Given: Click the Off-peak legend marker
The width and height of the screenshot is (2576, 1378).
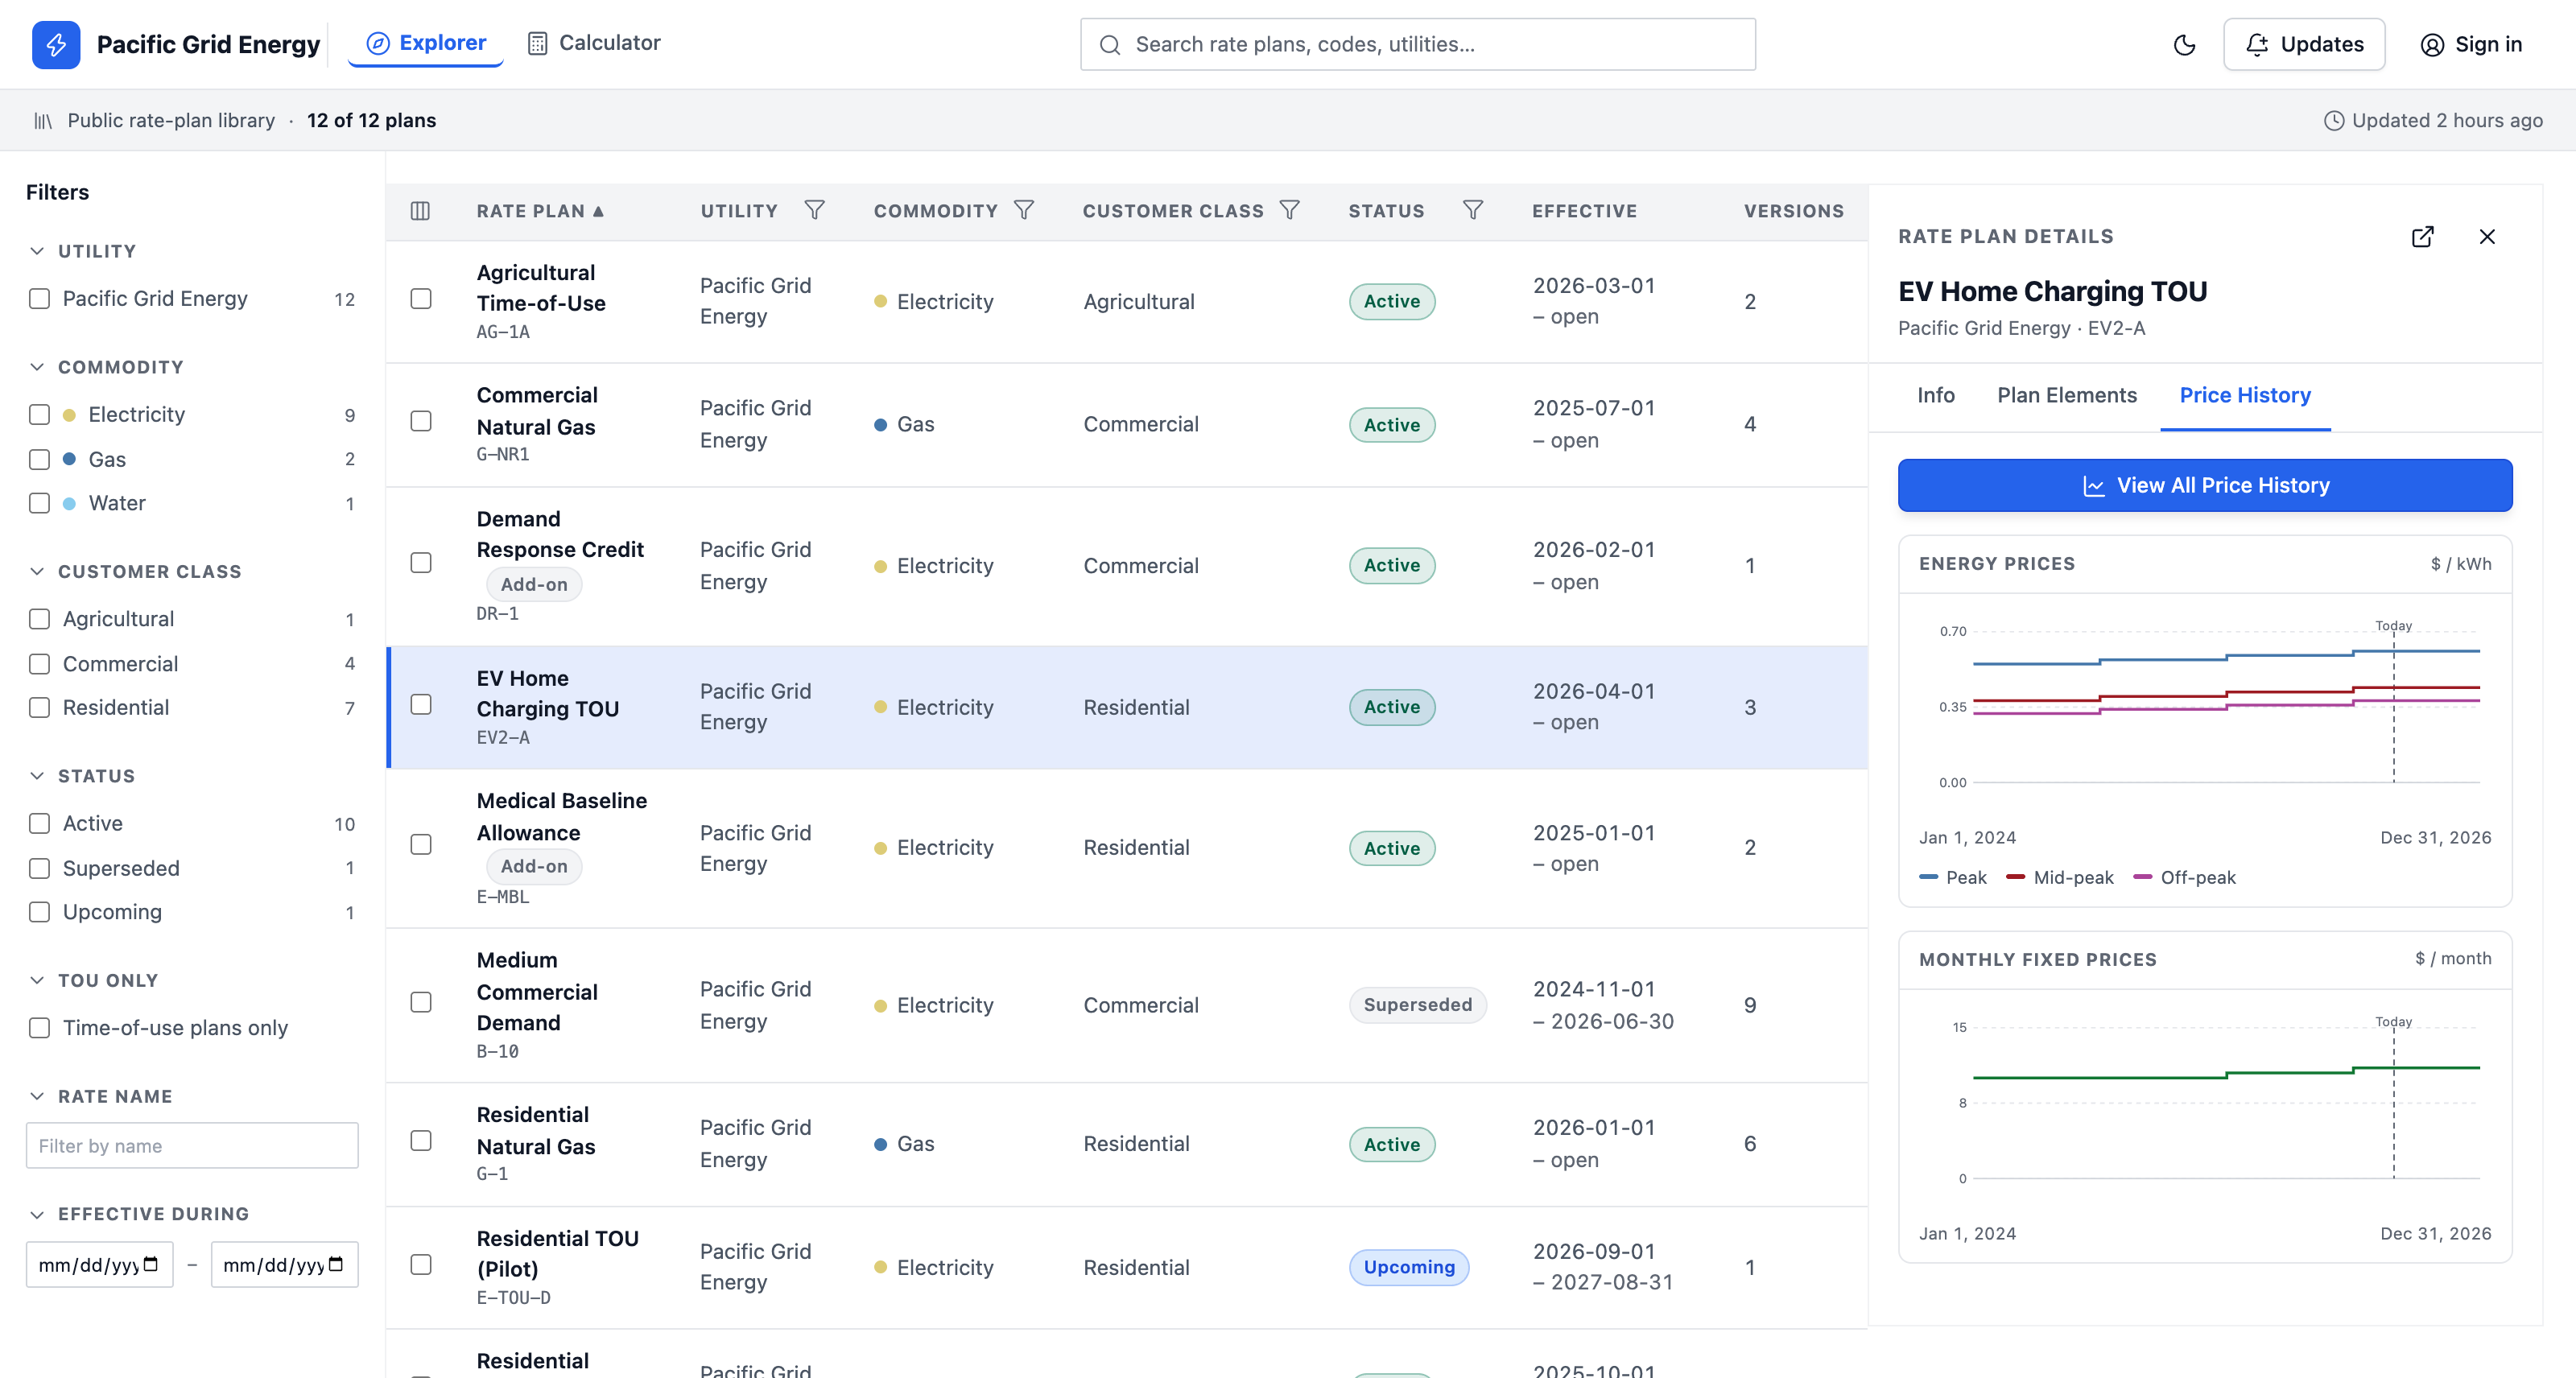Looking at the screenshot, I should pos(2143,877).
